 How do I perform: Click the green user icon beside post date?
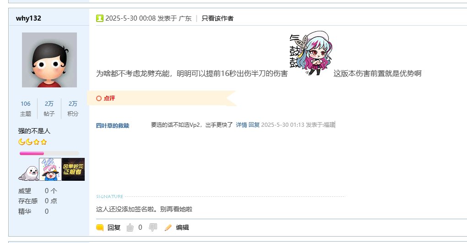pos(99,18)
